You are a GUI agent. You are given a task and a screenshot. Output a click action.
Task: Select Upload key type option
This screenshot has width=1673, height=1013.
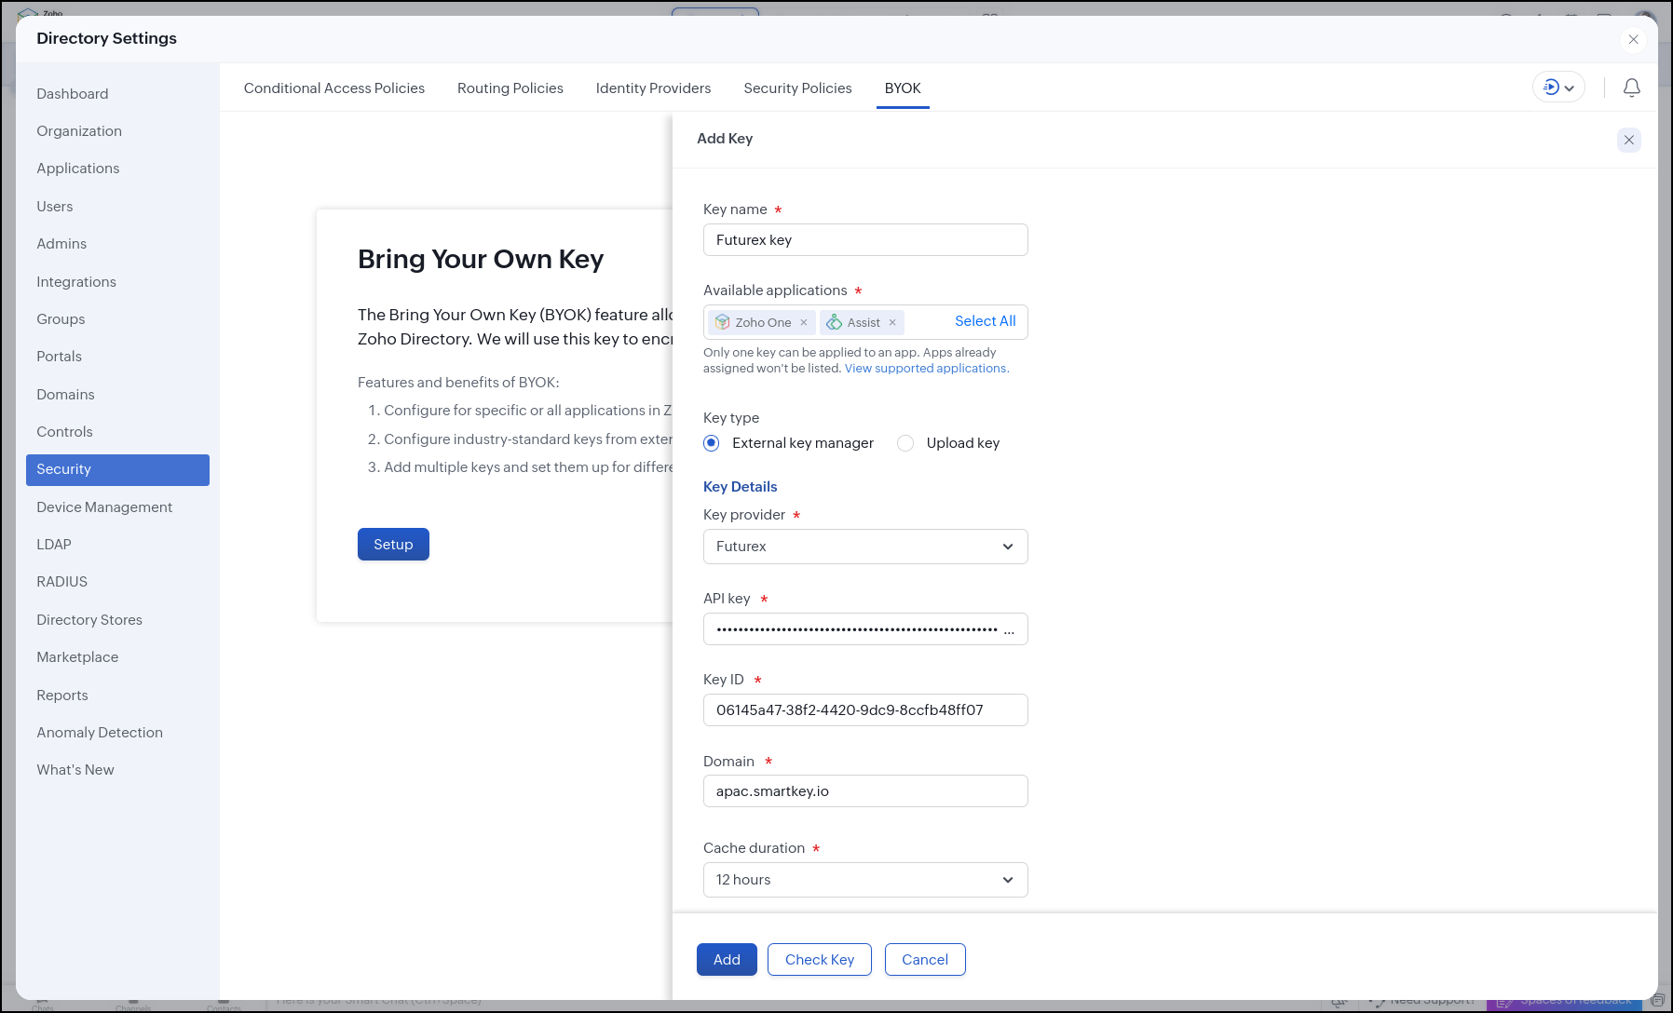pyautogui.click(x=905, y=443)
